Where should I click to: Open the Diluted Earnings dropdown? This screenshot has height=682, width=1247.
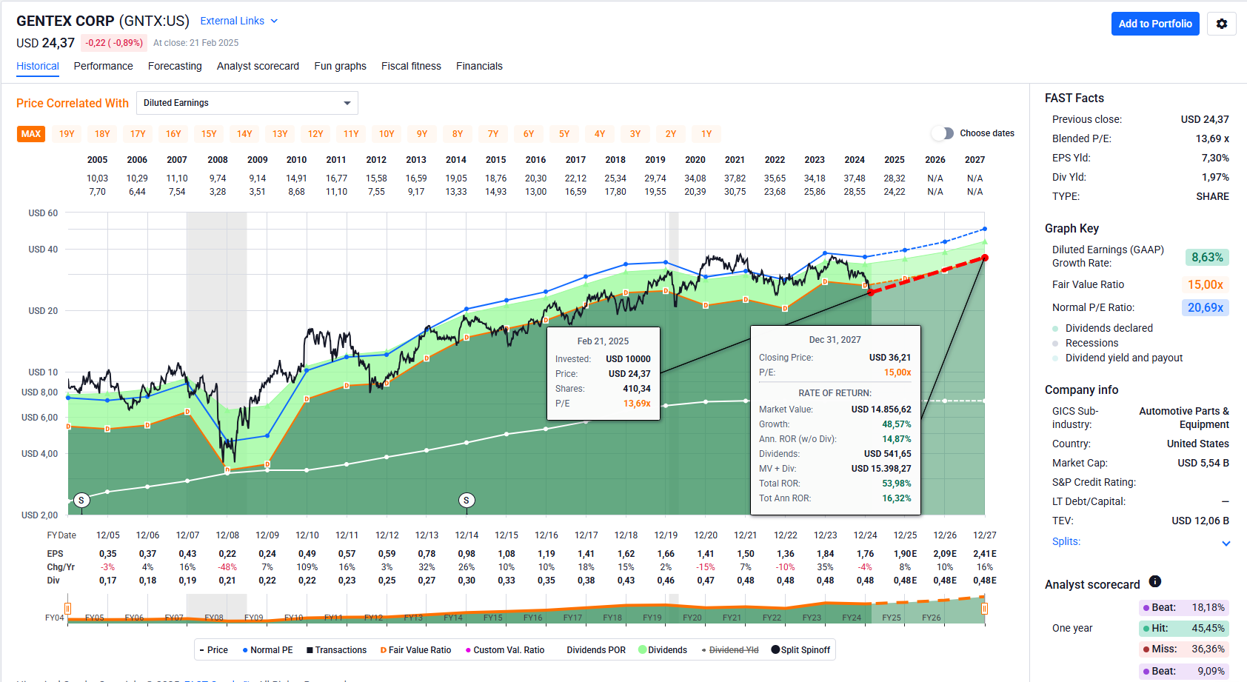(247, 103)
